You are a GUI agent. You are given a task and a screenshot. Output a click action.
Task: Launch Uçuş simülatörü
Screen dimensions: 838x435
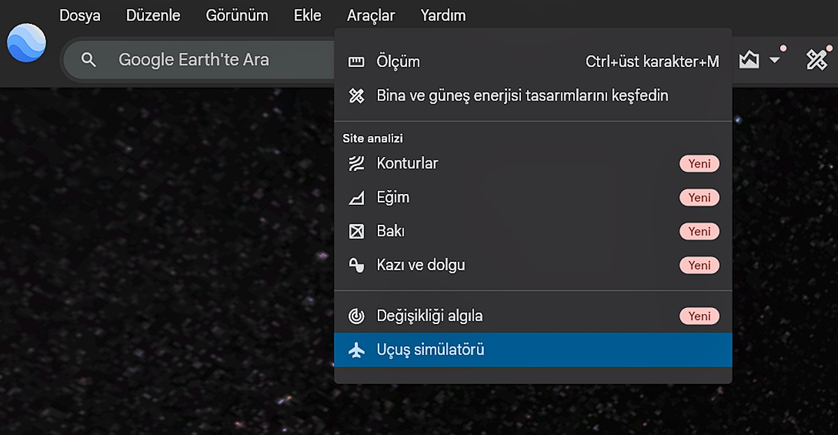533,350
